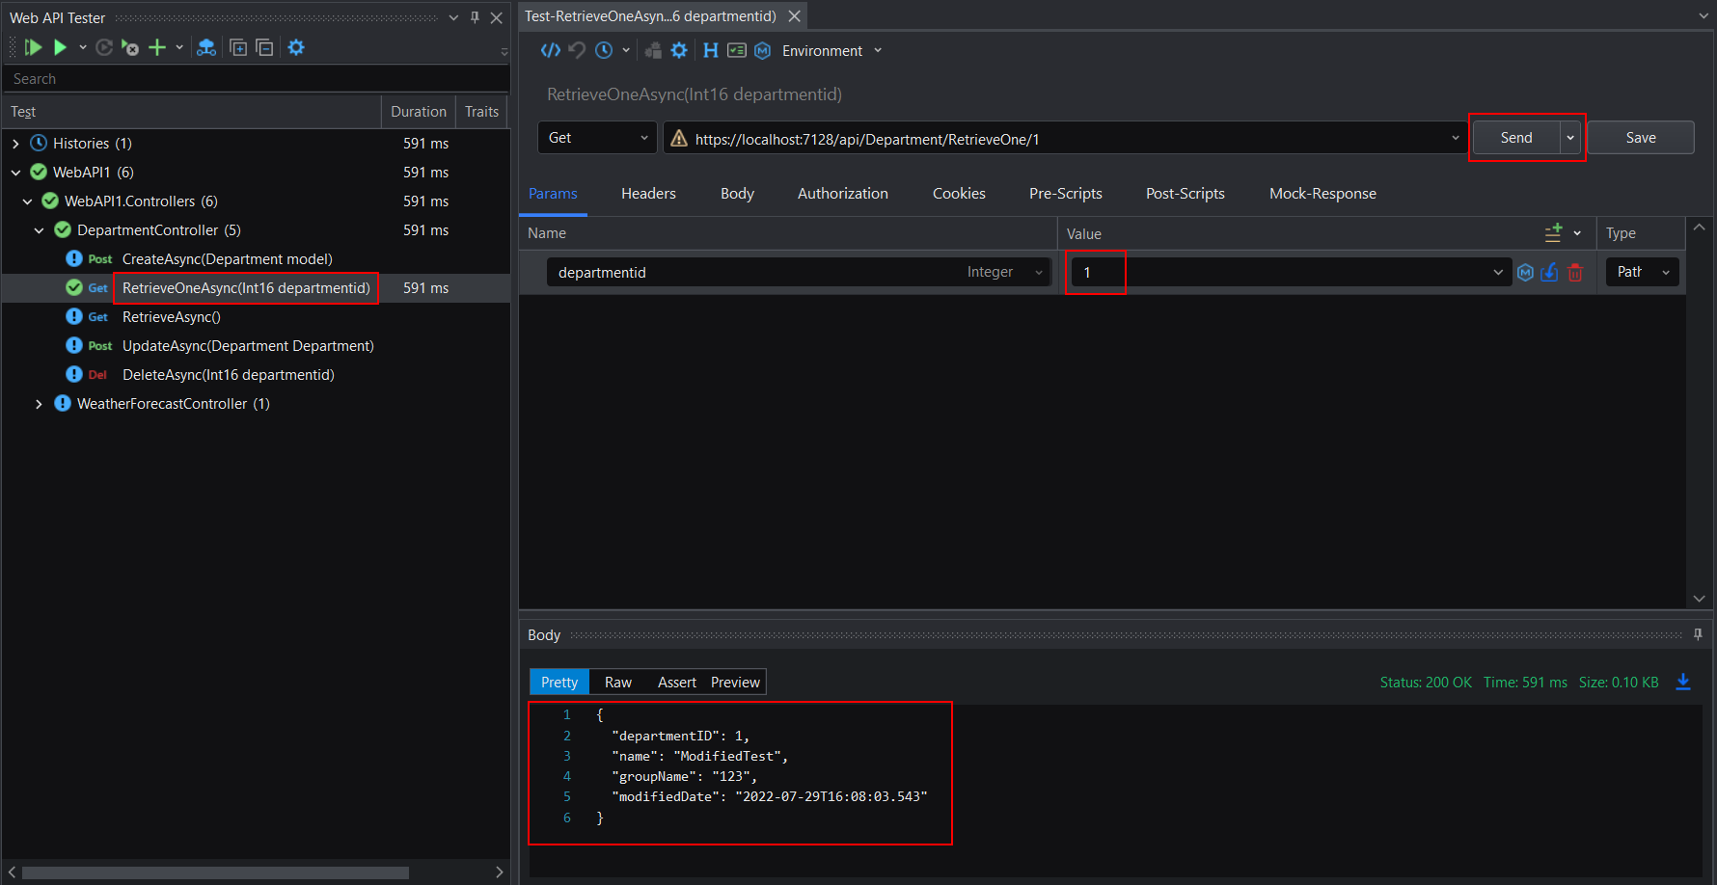The height and width of the screenshot is (885, 1717).
Task: Switch to the Headers tab
Action: pos(648,194)
